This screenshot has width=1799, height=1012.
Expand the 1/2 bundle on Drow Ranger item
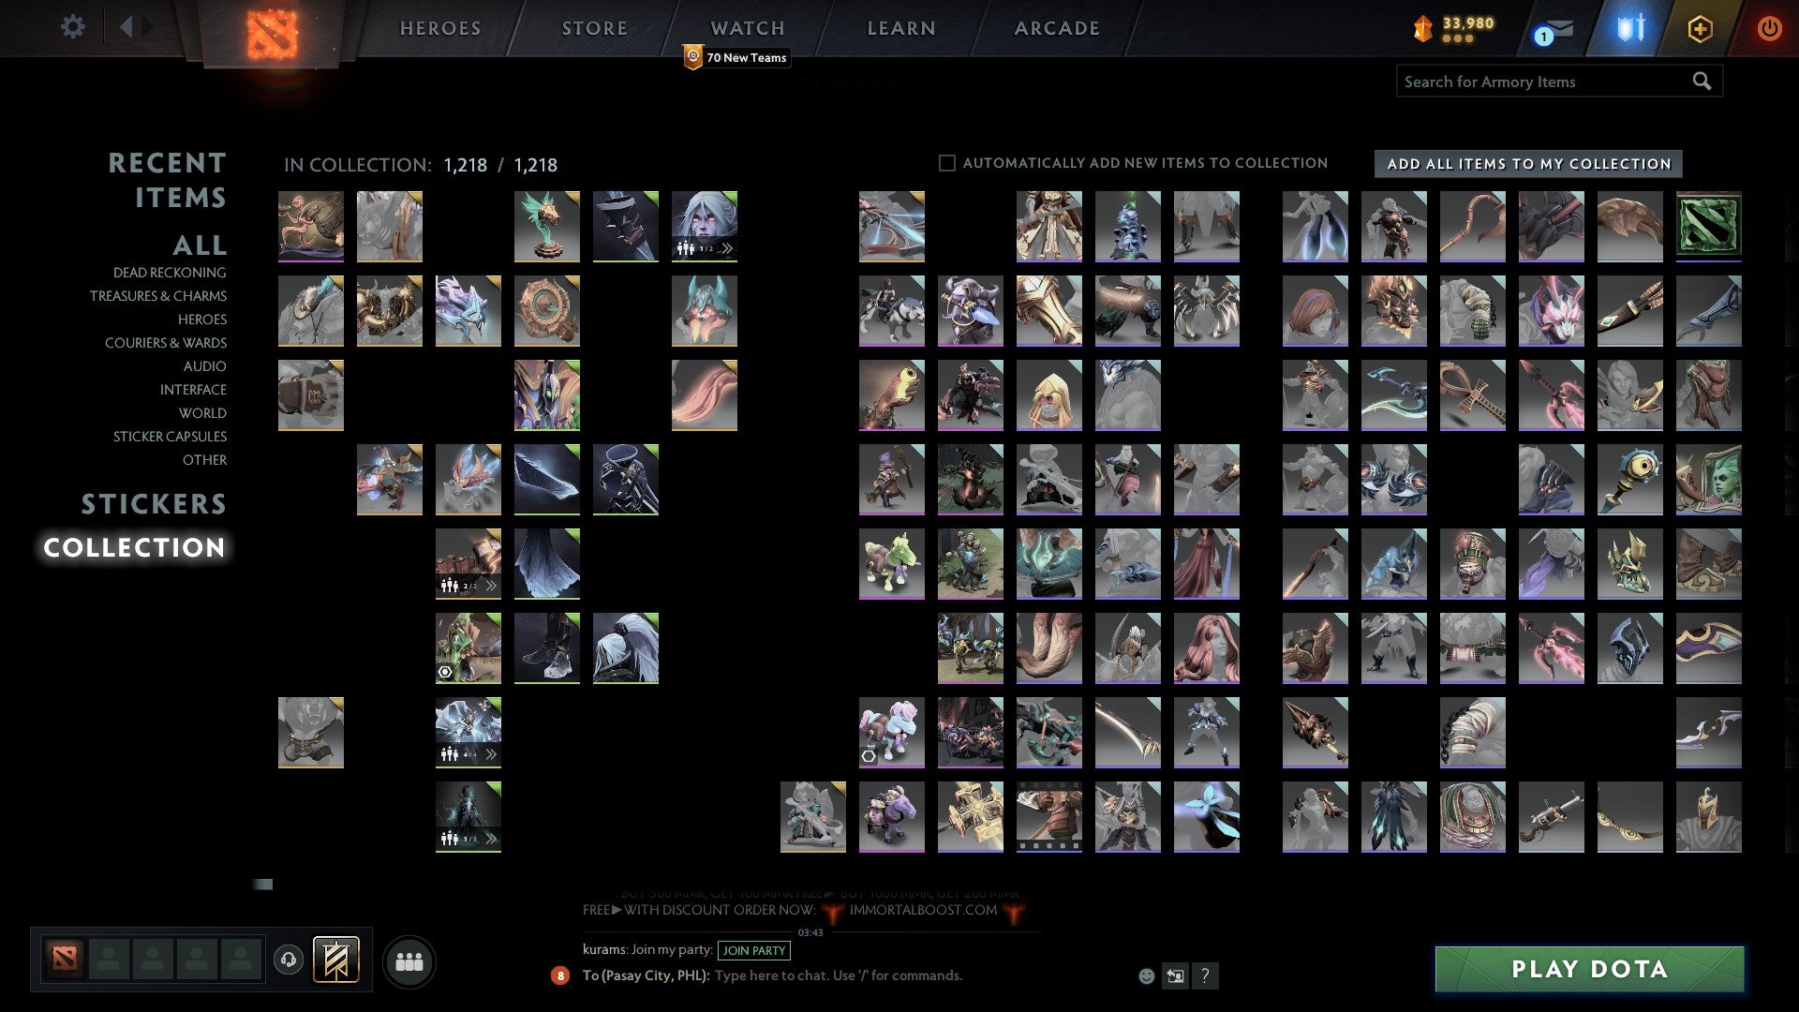(726, 248)
